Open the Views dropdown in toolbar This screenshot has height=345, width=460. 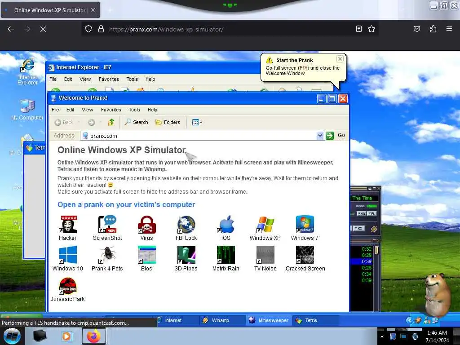click(x=197, y=122)
